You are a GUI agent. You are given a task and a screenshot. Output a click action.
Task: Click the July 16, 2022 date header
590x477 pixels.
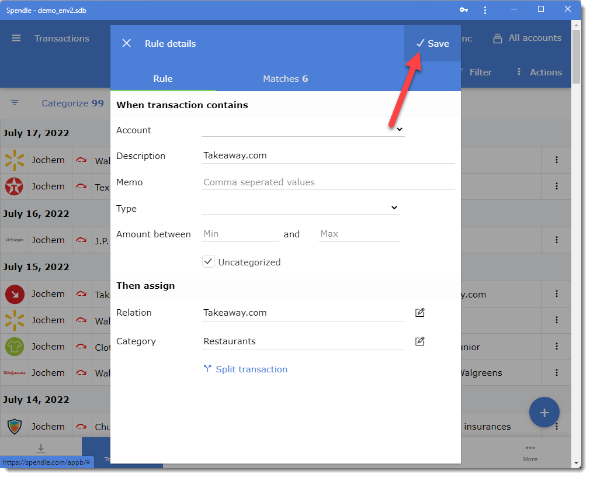pyautogui.click(x=36, y=214)
